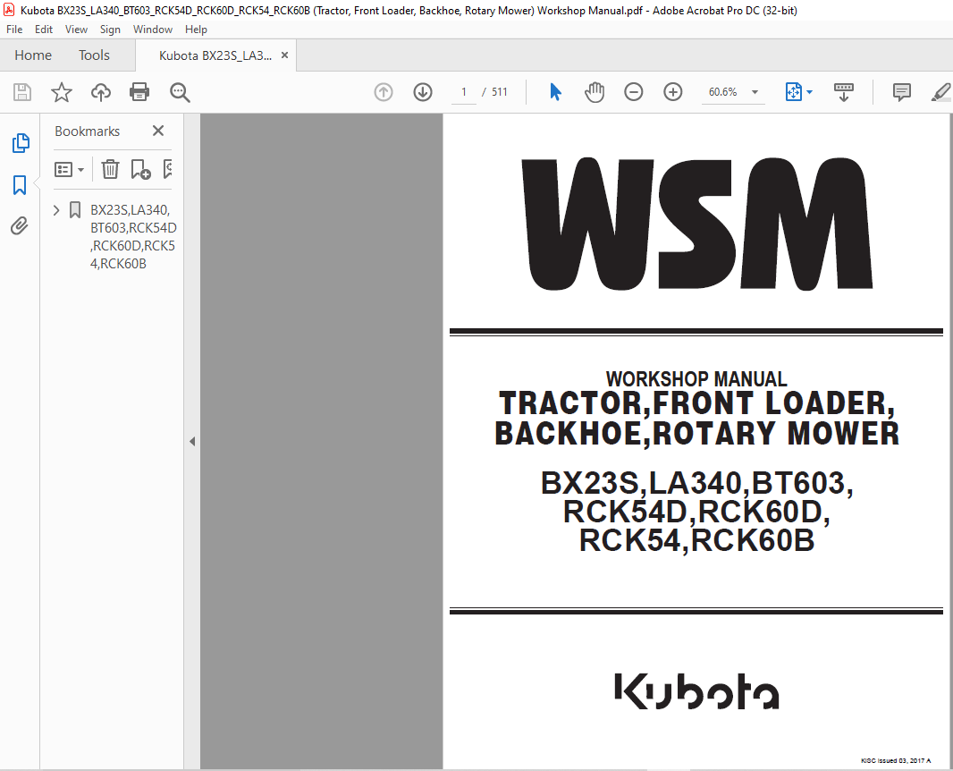
Task: Add a comment note
Action: [x=901, y=92]
